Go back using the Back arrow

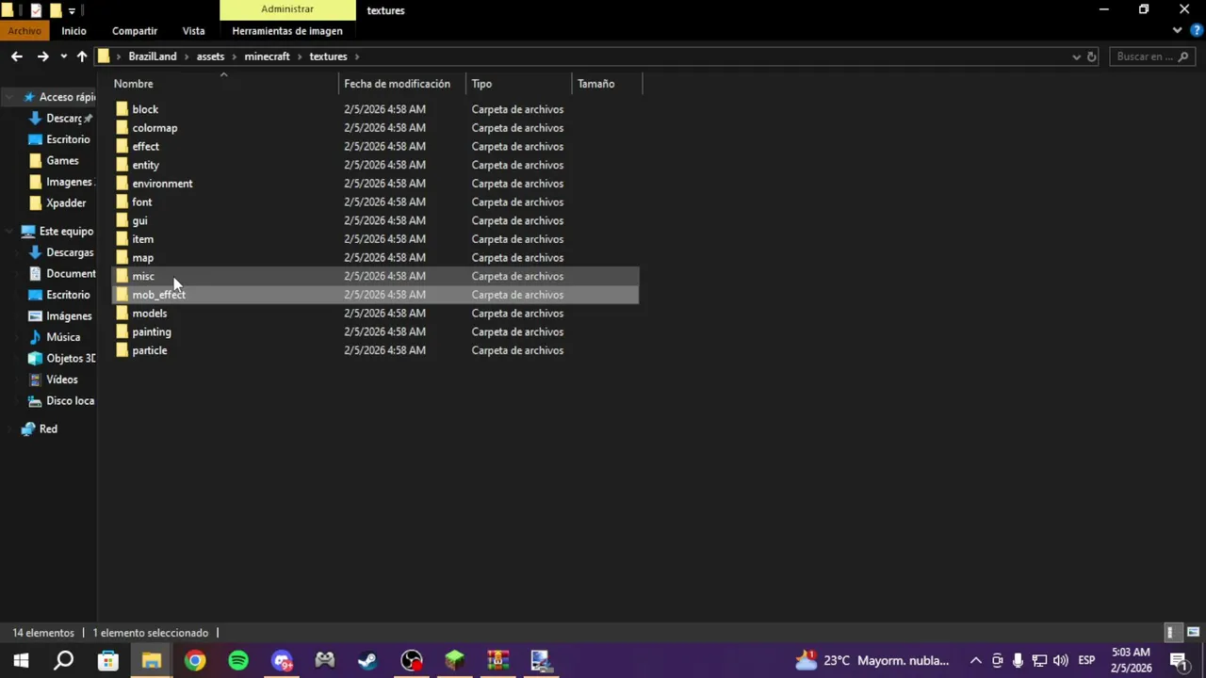[x=17, y=56]
